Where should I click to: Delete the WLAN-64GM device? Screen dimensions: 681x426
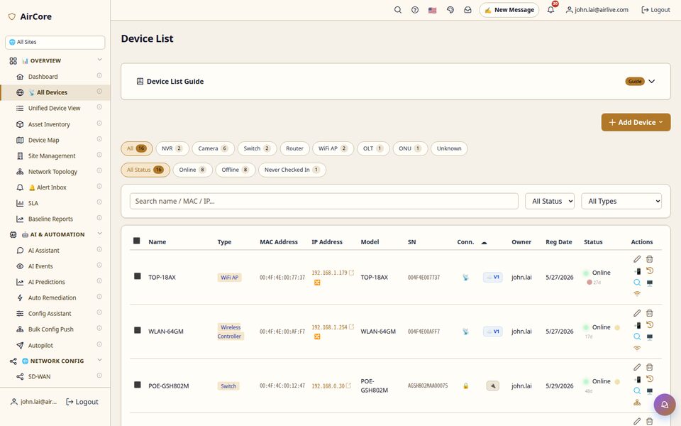coord(649,313)
